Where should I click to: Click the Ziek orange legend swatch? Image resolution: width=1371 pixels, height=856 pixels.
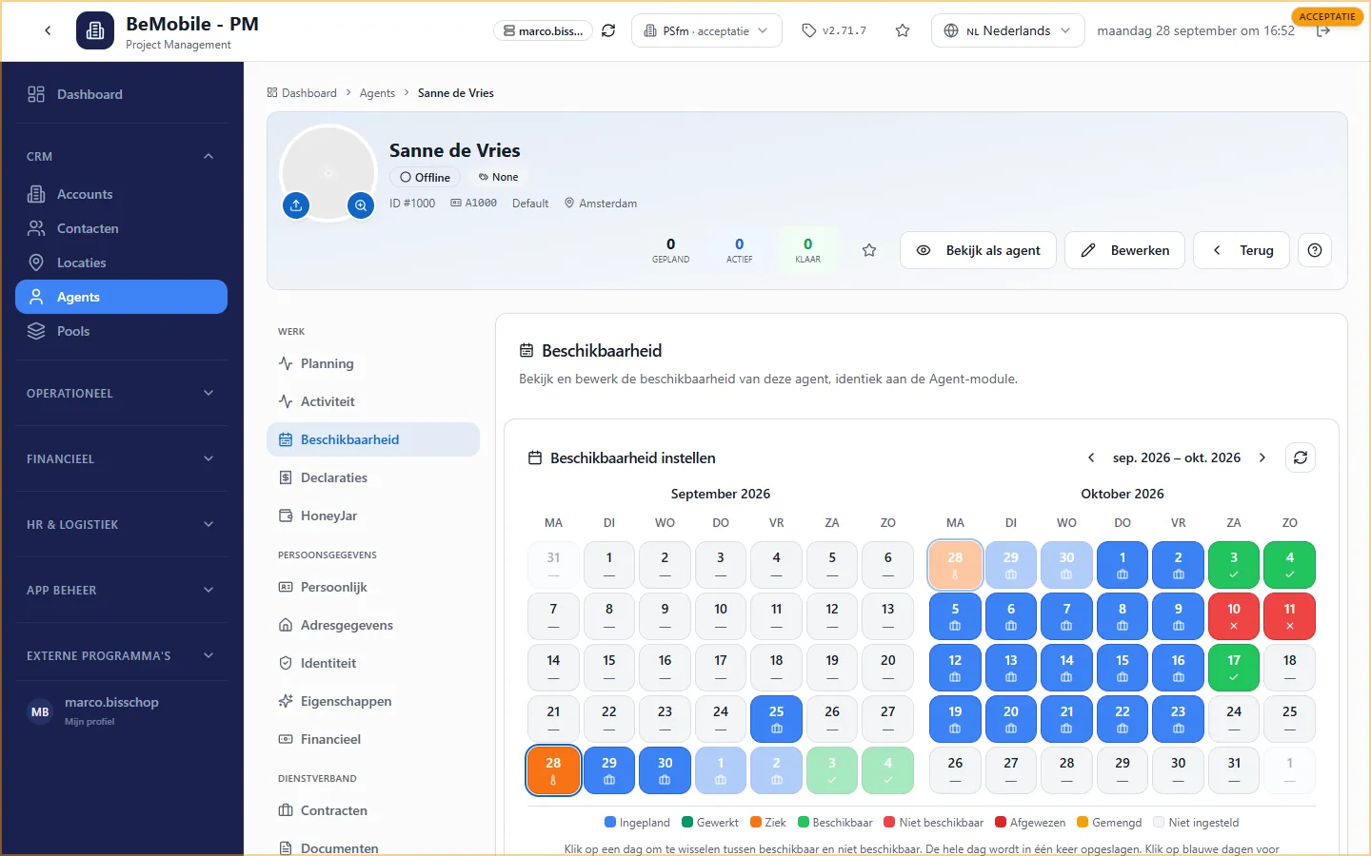click(756, 823)
